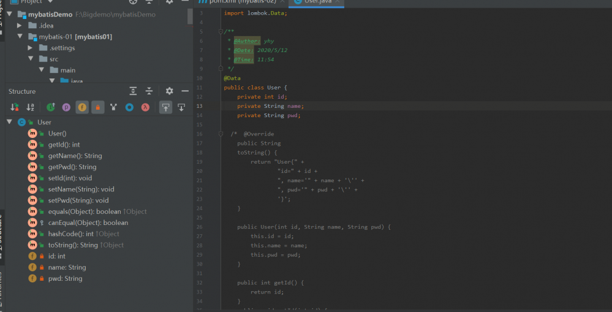Screen dimensions: 612x312
Task: Collapse the User class node in Structure
Action: [x=9, y=122]
